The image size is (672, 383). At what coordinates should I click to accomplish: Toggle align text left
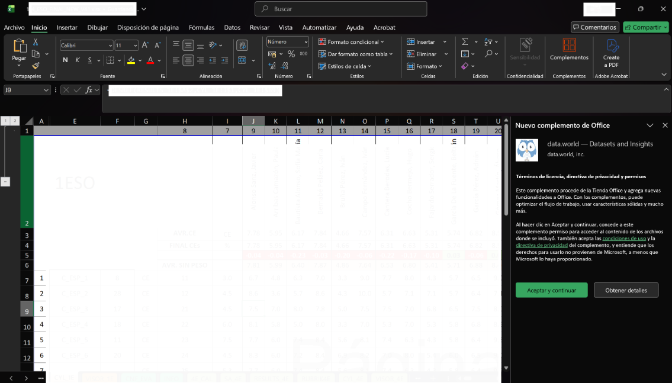pos(176,60)
